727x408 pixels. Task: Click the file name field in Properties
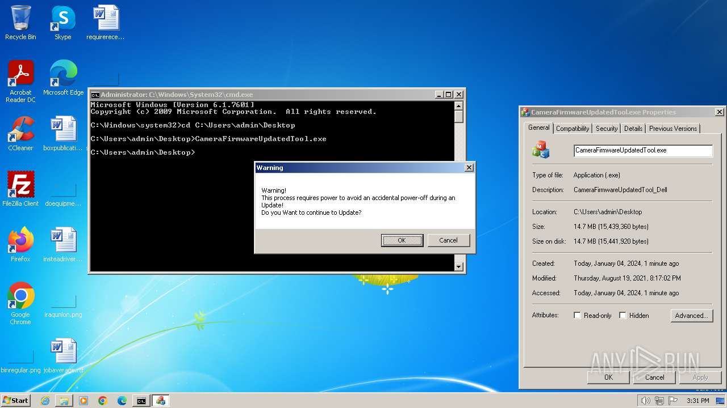tap(643, 150)
